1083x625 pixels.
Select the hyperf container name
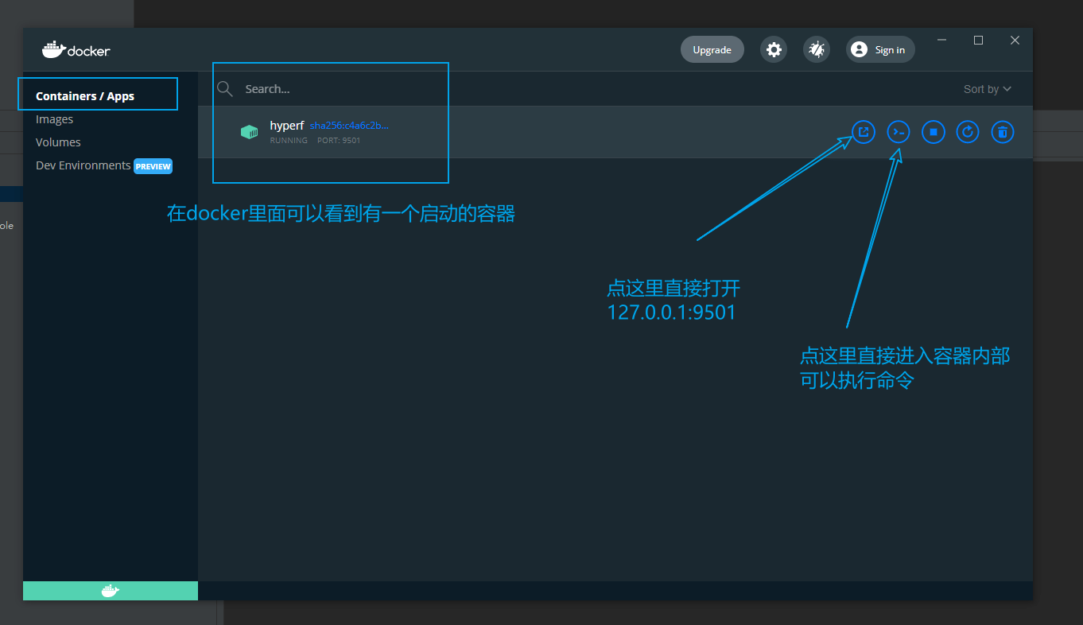(287, 126)
